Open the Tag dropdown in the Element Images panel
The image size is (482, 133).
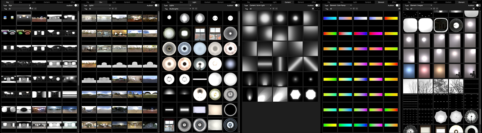421,9
